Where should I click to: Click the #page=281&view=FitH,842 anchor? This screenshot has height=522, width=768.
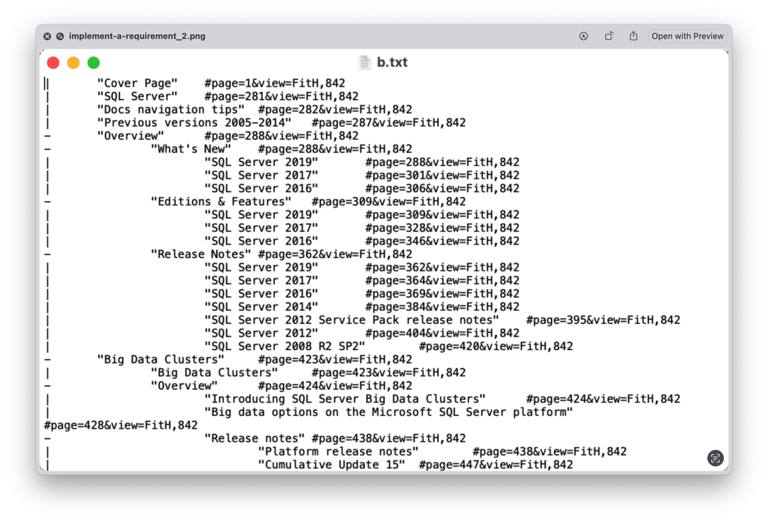click(x=281, y=96)
